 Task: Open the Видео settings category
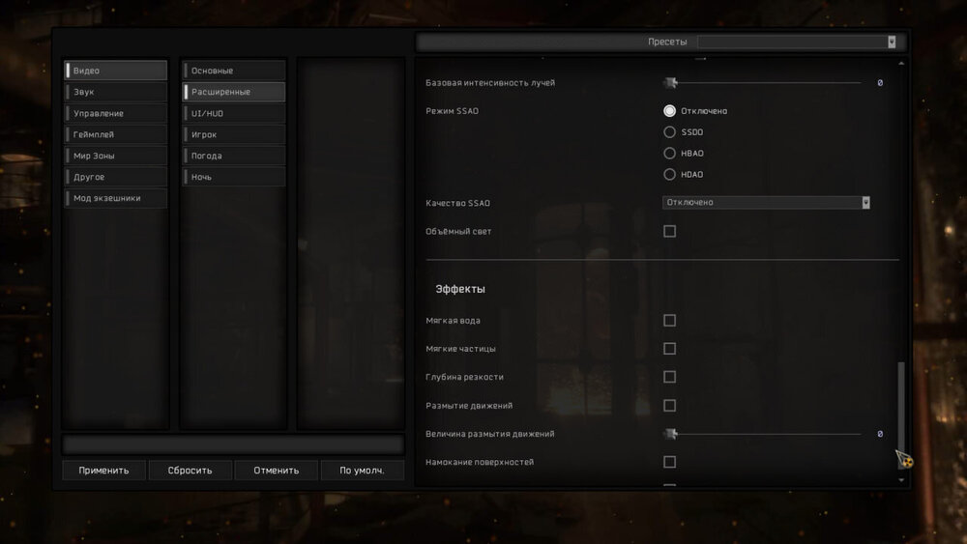tap(116, 71)
